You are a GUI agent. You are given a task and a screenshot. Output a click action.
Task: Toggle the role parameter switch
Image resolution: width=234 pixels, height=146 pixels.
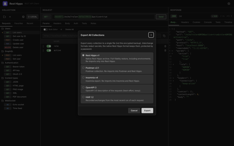point(49,46)
